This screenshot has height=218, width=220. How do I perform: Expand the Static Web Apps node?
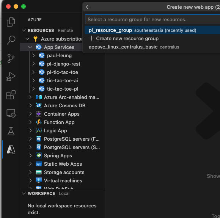click(x=30, y=164)
